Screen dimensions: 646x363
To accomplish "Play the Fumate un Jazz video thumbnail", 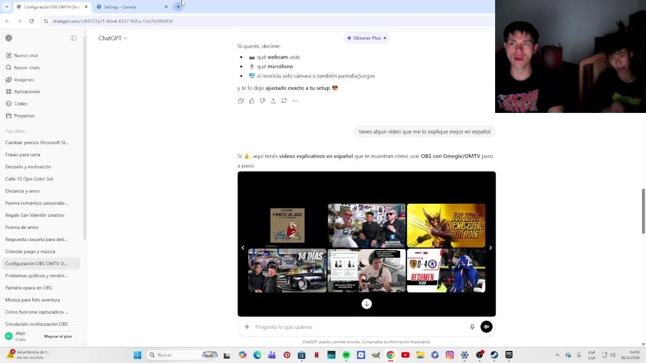I will pyautogui.click(x=287, y=225).
